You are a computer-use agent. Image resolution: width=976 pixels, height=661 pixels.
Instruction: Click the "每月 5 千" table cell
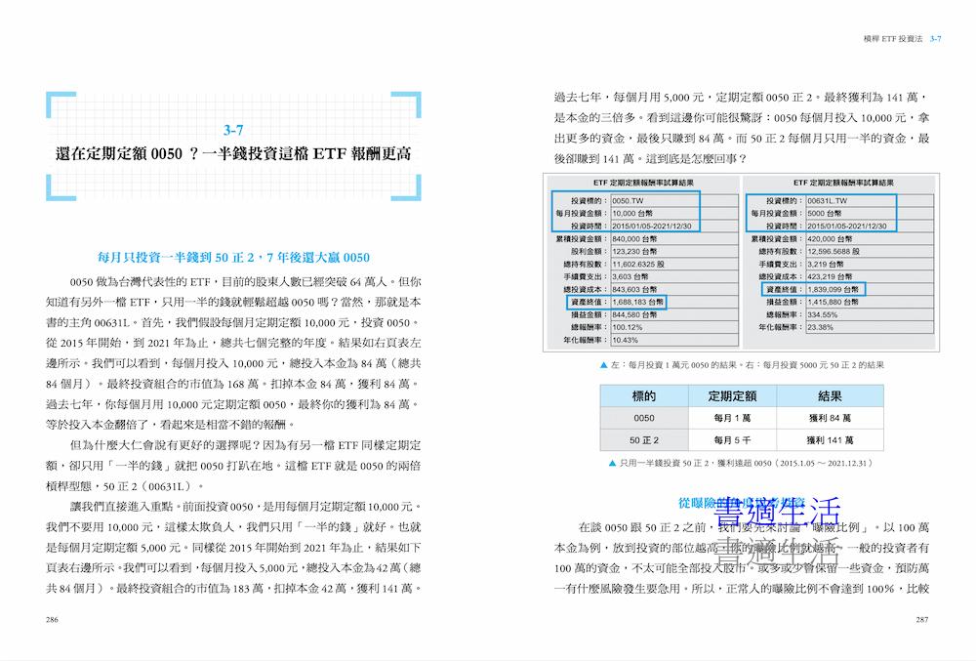point(732,440)
